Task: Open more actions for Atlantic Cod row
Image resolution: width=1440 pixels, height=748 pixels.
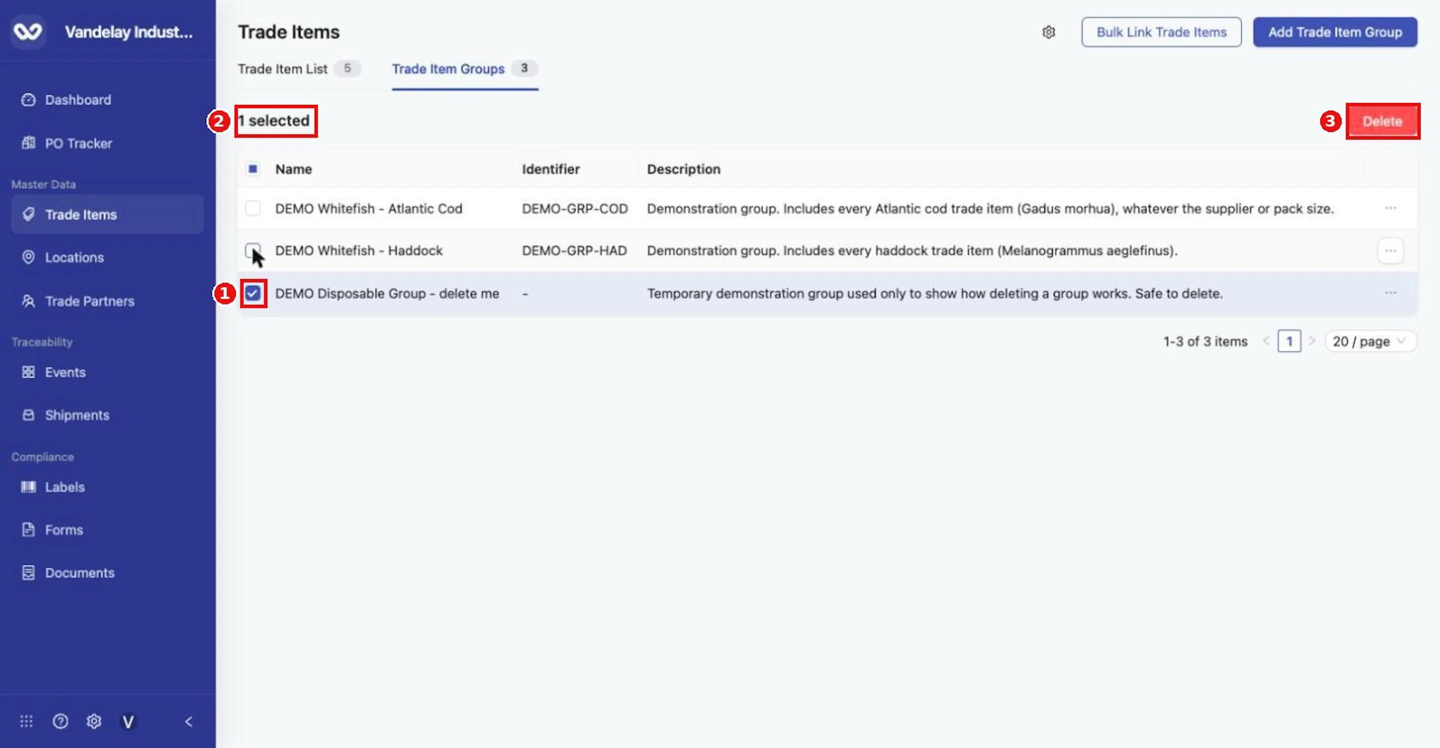Action: coord(1390,208)
